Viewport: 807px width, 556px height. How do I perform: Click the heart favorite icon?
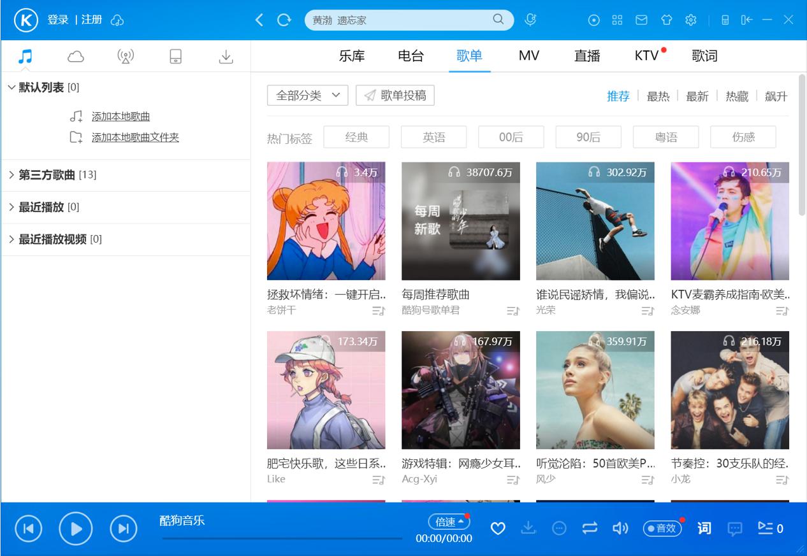498,528
